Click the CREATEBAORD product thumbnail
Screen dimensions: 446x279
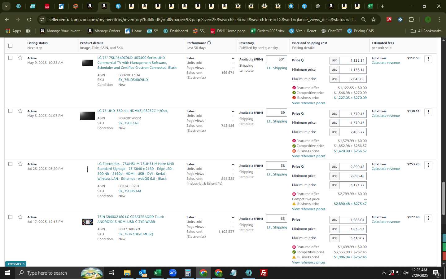pos(87,222)
